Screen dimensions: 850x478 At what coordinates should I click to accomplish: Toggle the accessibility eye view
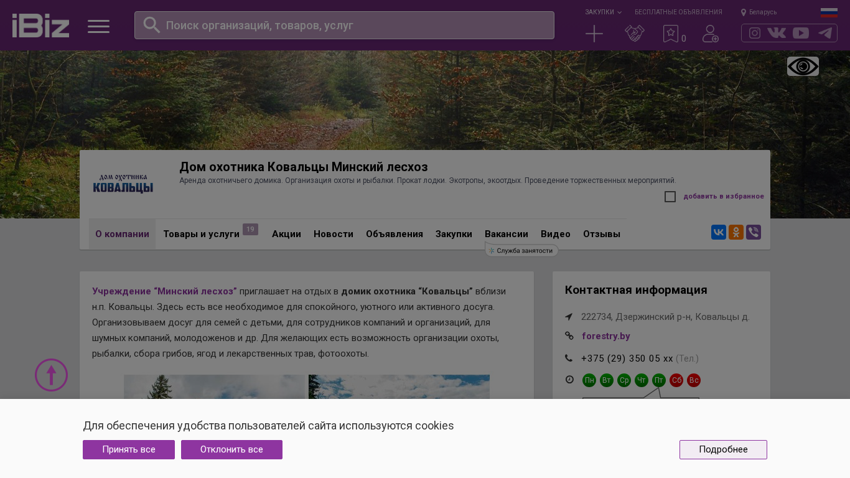803,67
